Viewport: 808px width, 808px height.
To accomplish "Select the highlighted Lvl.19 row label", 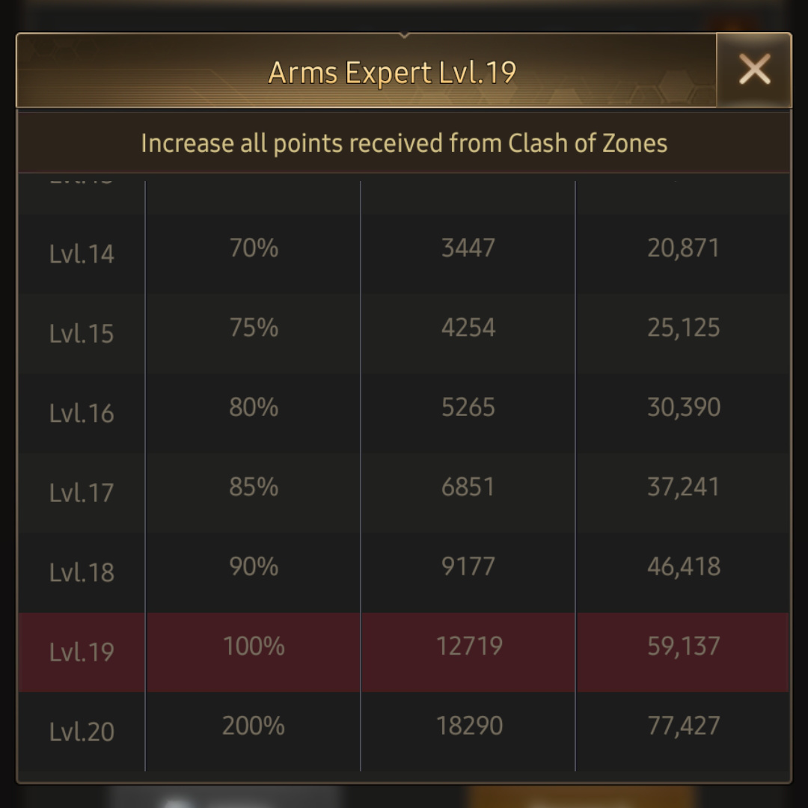I will tap(82, 652).
